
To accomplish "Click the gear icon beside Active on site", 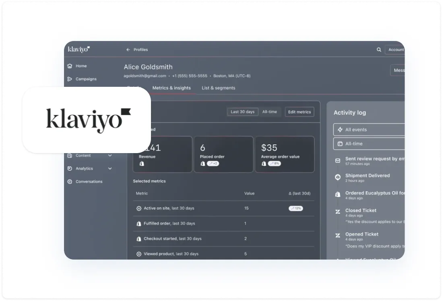I will click(x=139, y=209).
